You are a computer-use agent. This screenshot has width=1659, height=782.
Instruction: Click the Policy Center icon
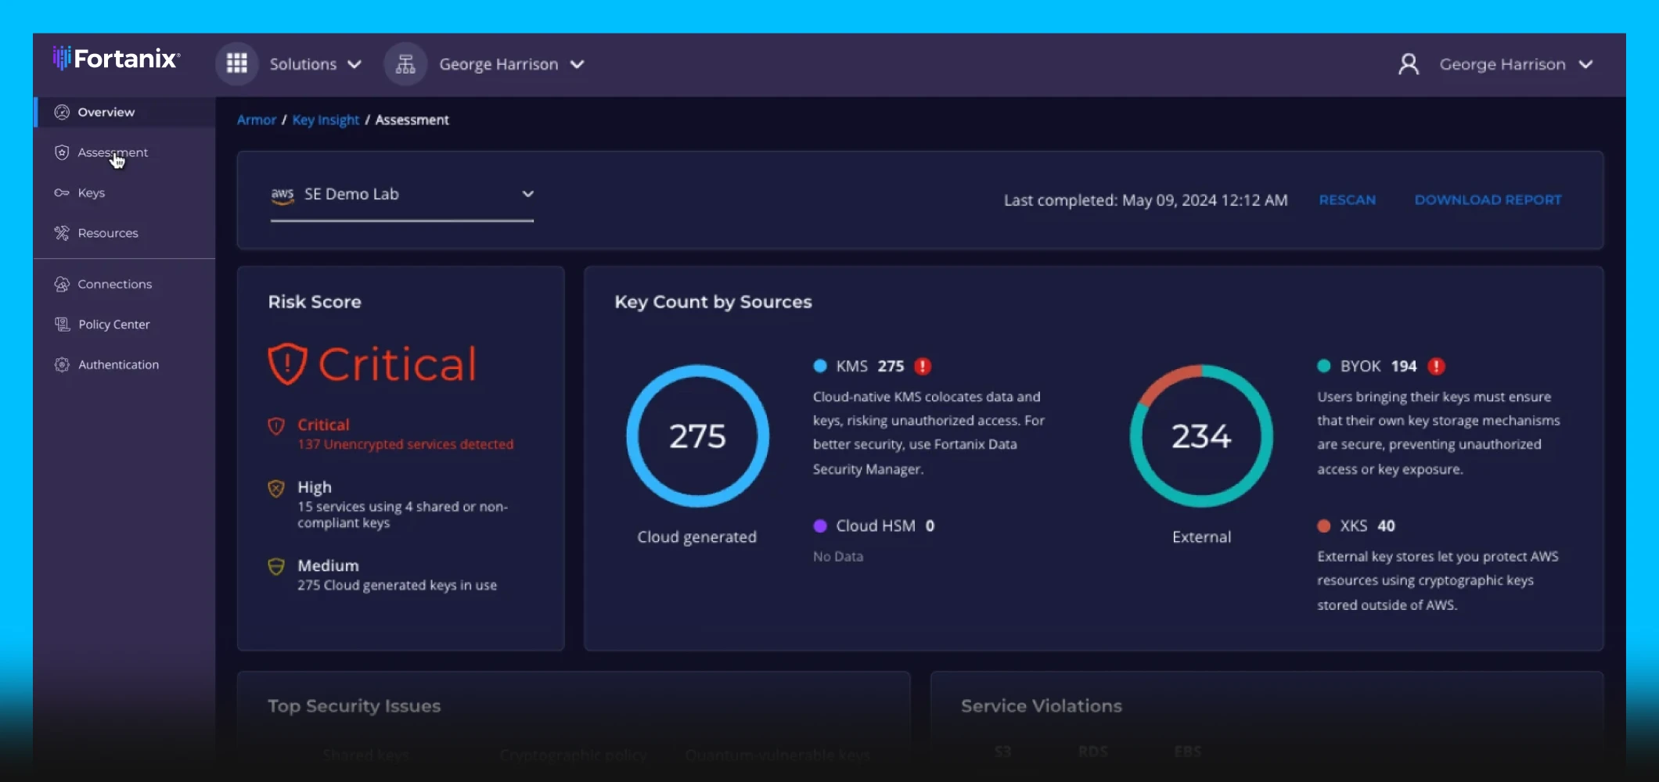pyautogui.click(x=62, y=325)
